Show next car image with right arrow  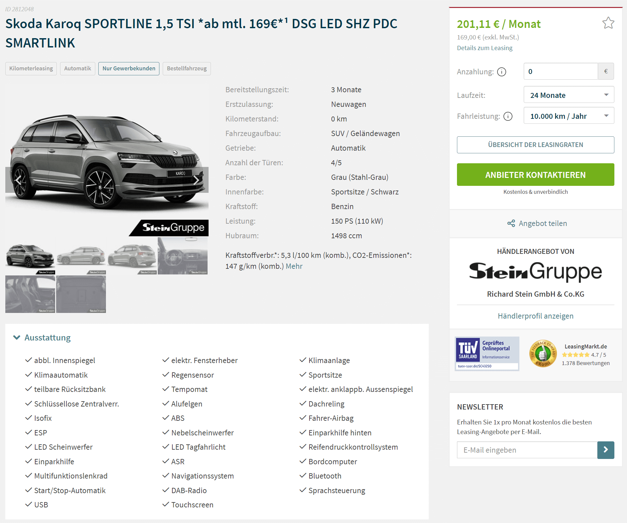click(196, 180)
